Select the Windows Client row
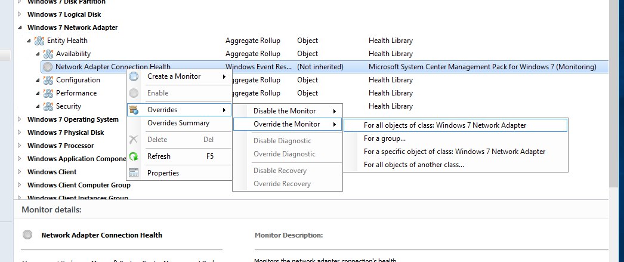The image size is (624, 262). 52,172
